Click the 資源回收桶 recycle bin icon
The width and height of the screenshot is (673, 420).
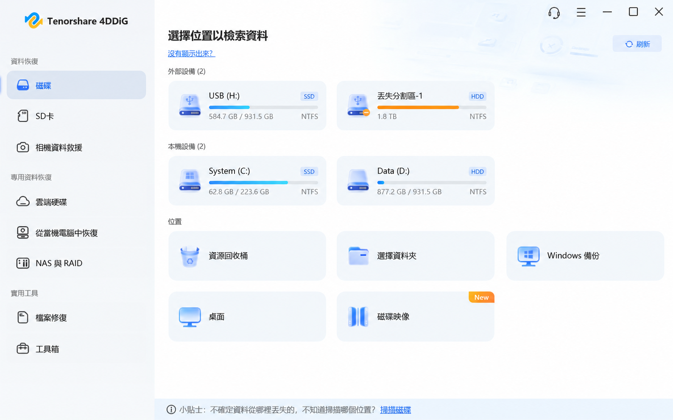[190, 256]
